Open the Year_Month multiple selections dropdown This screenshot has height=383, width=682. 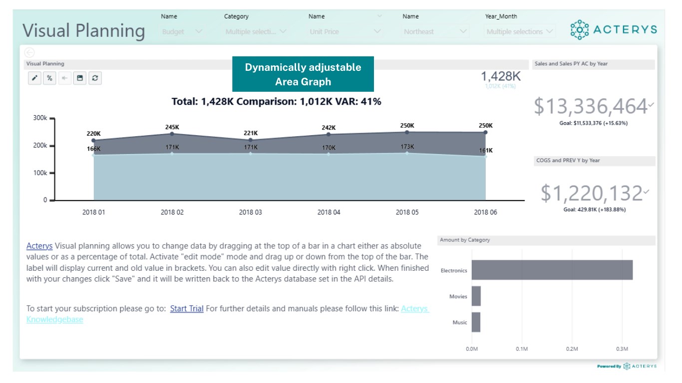[520, 31]
